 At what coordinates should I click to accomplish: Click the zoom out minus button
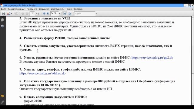click(44, 14)
